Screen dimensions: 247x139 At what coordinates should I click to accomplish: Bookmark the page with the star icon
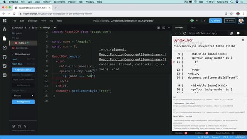click(x=232, y=14)
